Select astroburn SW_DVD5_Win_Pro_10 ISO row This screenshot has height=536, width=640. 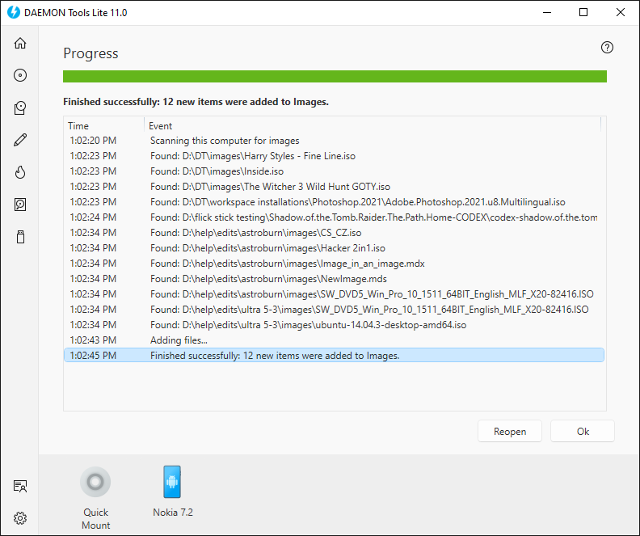[x=334, y=294]
